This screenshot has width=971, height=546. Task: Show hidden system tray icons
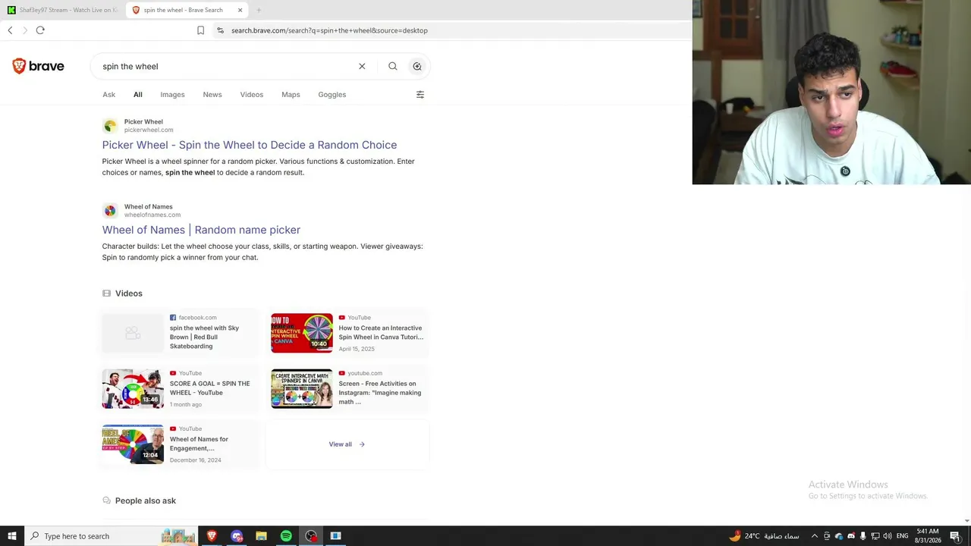[x=815, y=536]
